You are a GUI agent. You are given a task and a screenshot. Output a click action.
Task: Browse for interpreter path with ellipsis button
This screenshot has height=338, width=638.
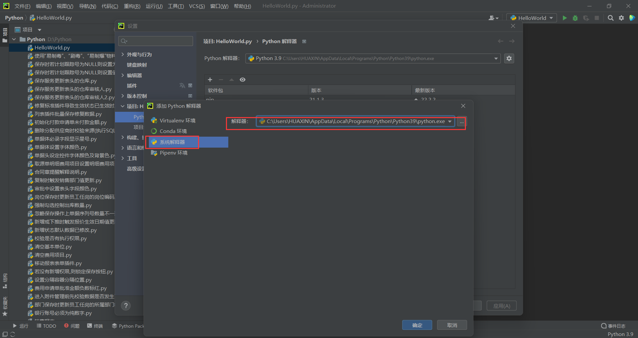click(462, 122)
